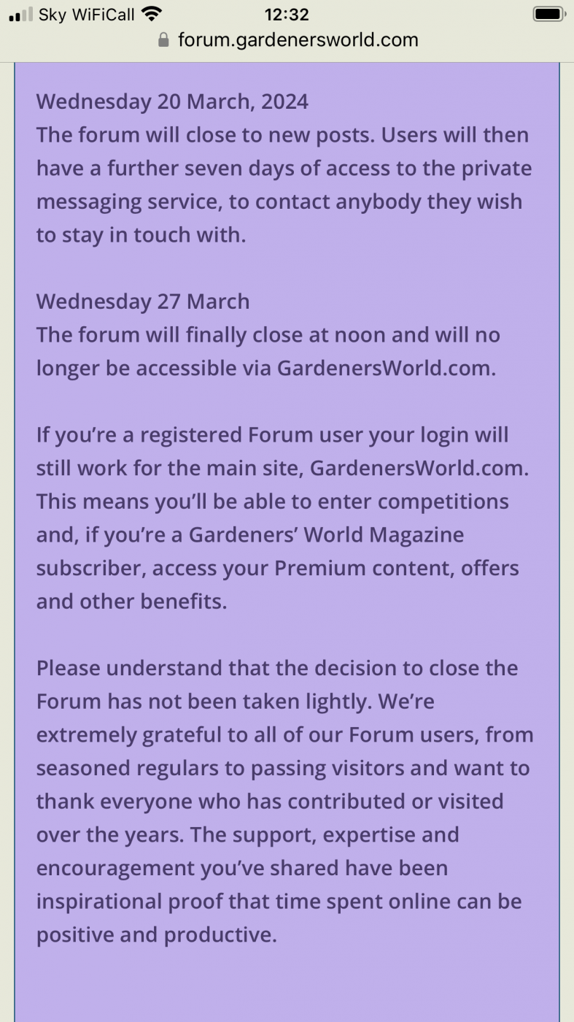Click 'GardenersWorld.com' in the final closure sentence
This screenshot has height=1022, width=574.
tap(386, 368)
